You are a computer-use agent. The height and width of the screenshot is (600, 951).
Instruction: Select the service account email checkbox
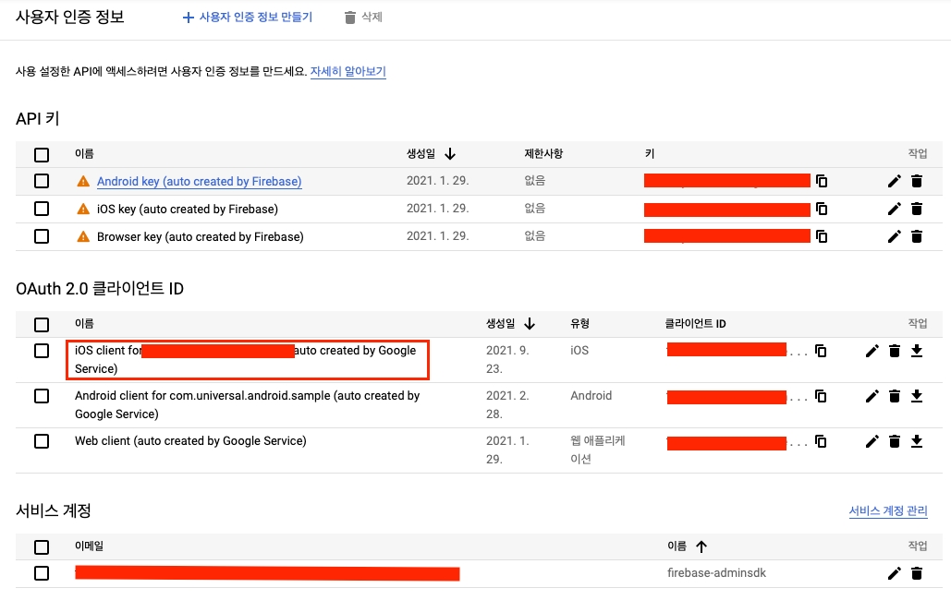(x=42, y=573)
